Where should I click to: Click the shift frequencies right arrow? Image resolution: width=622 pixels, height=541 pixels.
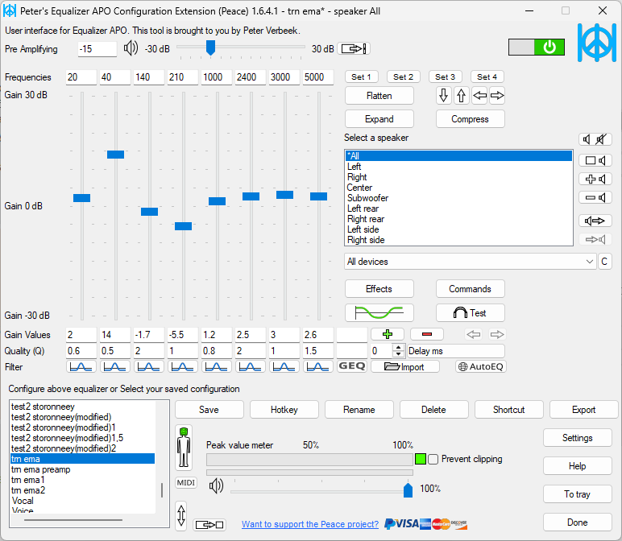497,96
